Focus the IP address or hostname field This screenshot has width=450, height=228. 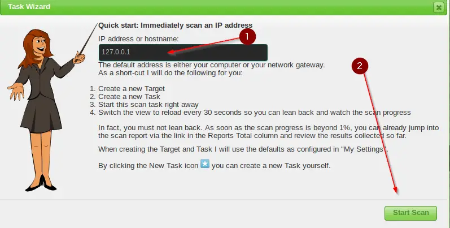[x=183, y=52]
